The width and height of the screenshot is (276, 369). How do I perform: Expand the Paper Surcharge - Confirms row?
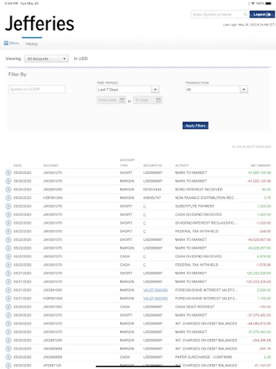(x=8, y=357)
